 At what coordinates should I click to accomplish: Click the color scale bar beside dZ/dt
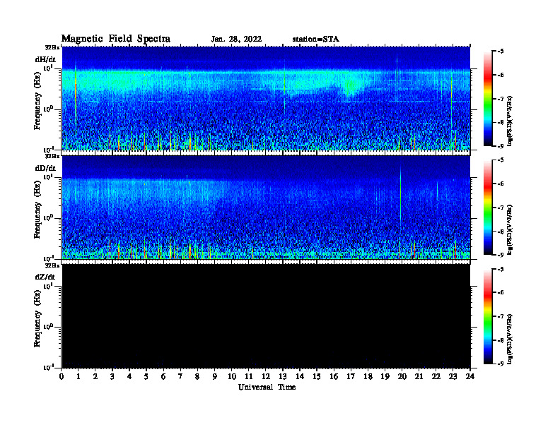point(488,316)
